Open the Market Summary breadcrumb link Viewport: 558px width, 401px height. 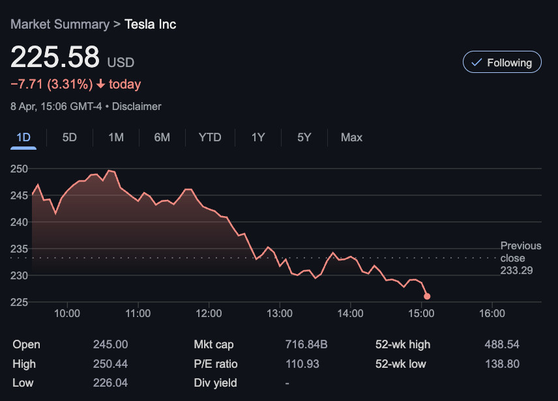pyautogui.click(x=60, y=24)
